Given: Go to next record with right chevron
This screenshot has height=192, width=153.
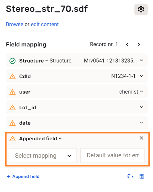Looking at the screenshot, I should tap(139, 44).
